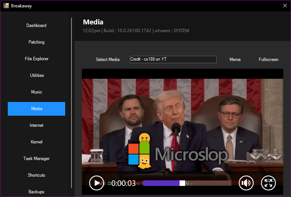This screenshot has height=197, width=291.
Task: Expand video with the fullscreen arrows icon
Action: [268, 183]
